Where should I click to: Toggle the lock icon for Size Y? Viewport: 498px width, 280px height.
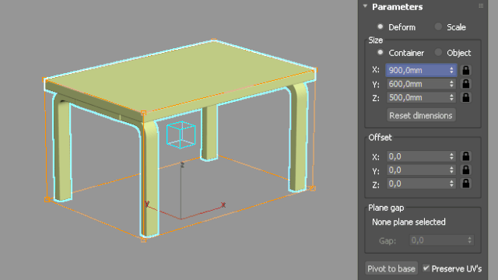click(x=466, y=84)
